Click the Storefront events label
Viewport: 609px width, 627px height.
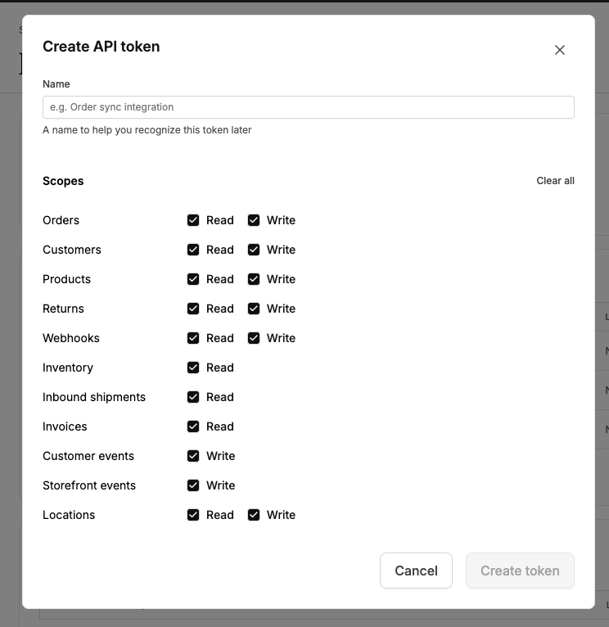[x=89, y=485]
